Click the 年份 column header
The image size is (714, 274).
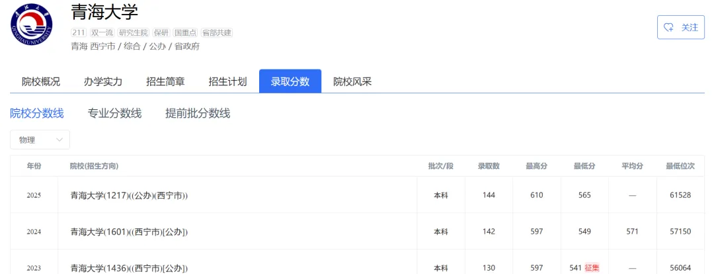coord(34,166)
